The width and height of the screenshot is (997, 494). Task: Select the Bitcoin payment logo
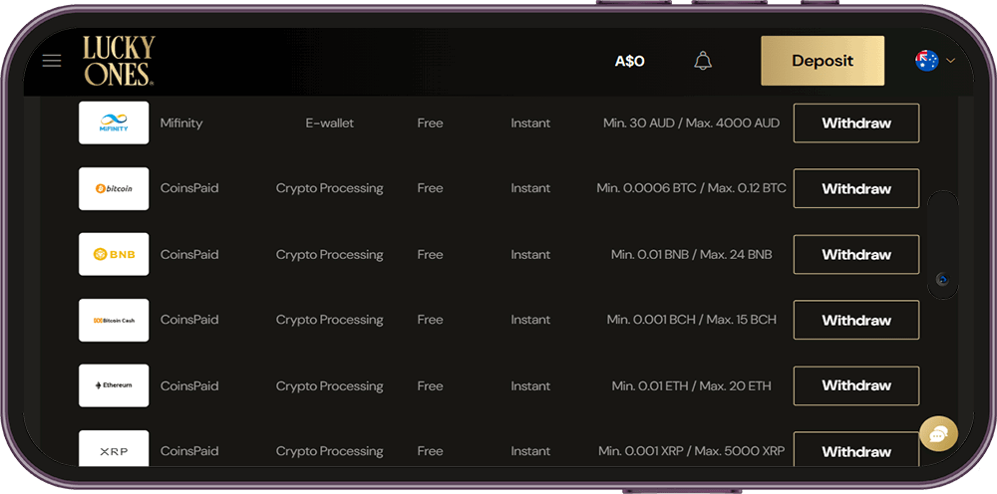114,188
